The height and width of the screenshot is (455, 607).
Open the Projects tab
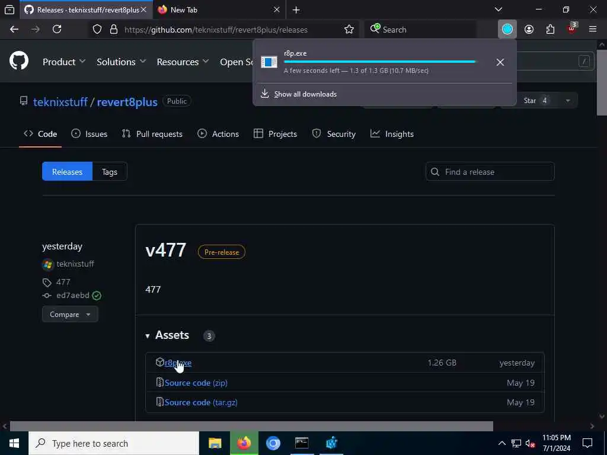[x=275, y=134]
